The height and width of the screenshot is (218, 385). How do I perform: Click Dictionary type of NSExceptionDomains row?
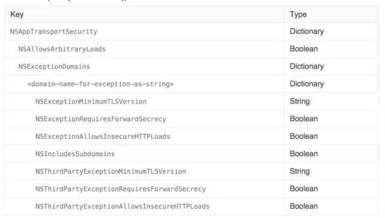pyautogui.click(x=307, y=66)
